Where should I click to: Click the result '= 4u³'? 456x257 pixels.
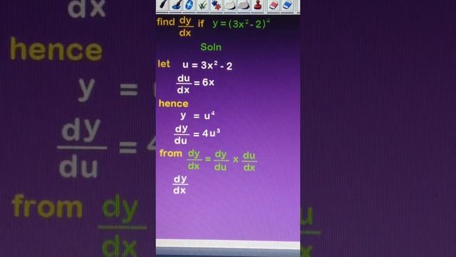tap(207, 133)
